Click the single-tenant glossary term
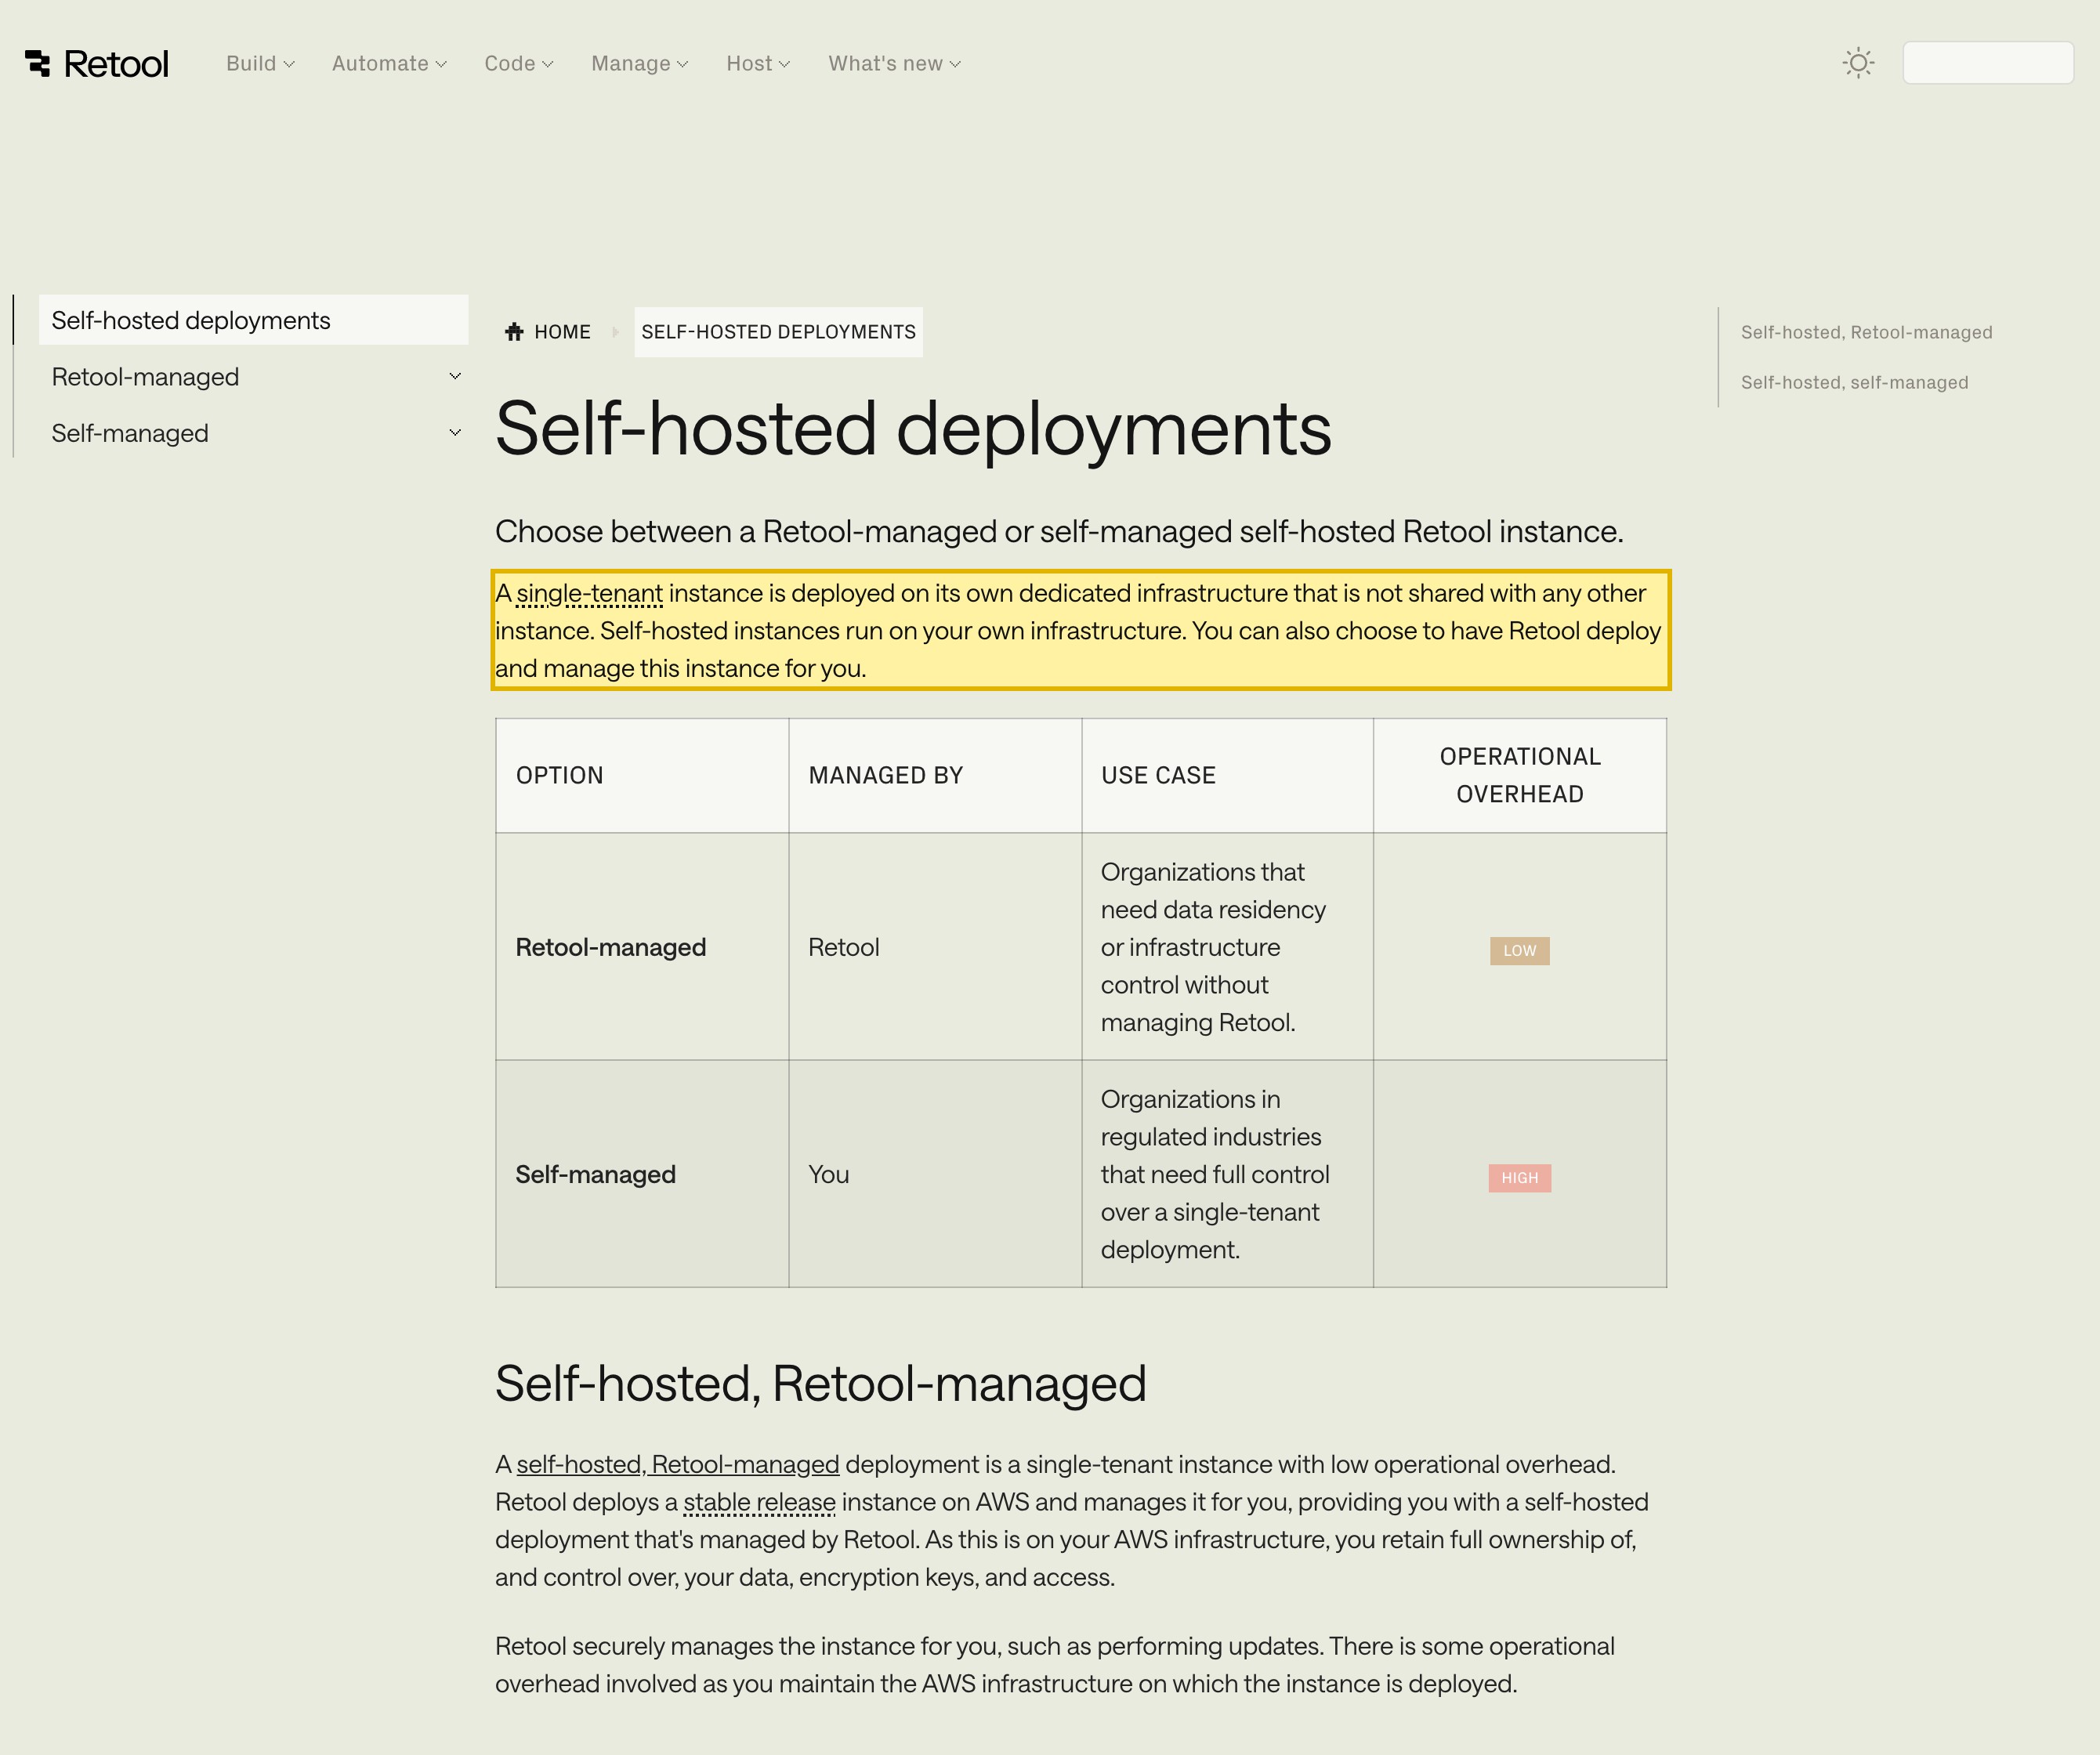The width and height of the screenshot is (2100, 1755). (589, 593)
